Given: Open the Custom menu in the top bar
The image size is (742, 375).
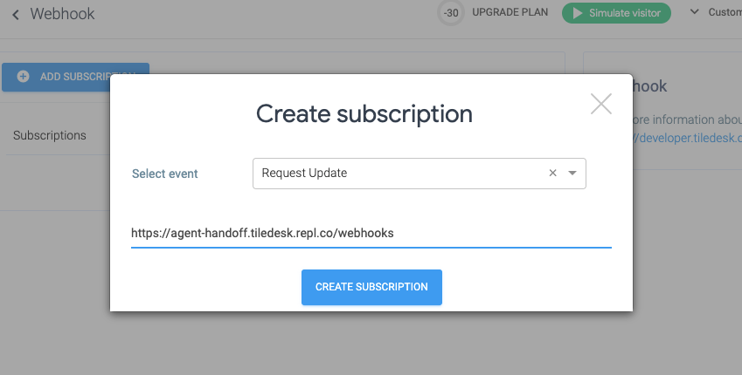Looking at the screenshot, I should [724, 12].
